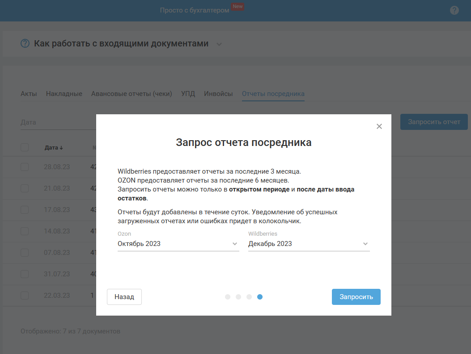Open the Ozon month dropdown
The image size is (471, 354).
click(x=178, y=244)
